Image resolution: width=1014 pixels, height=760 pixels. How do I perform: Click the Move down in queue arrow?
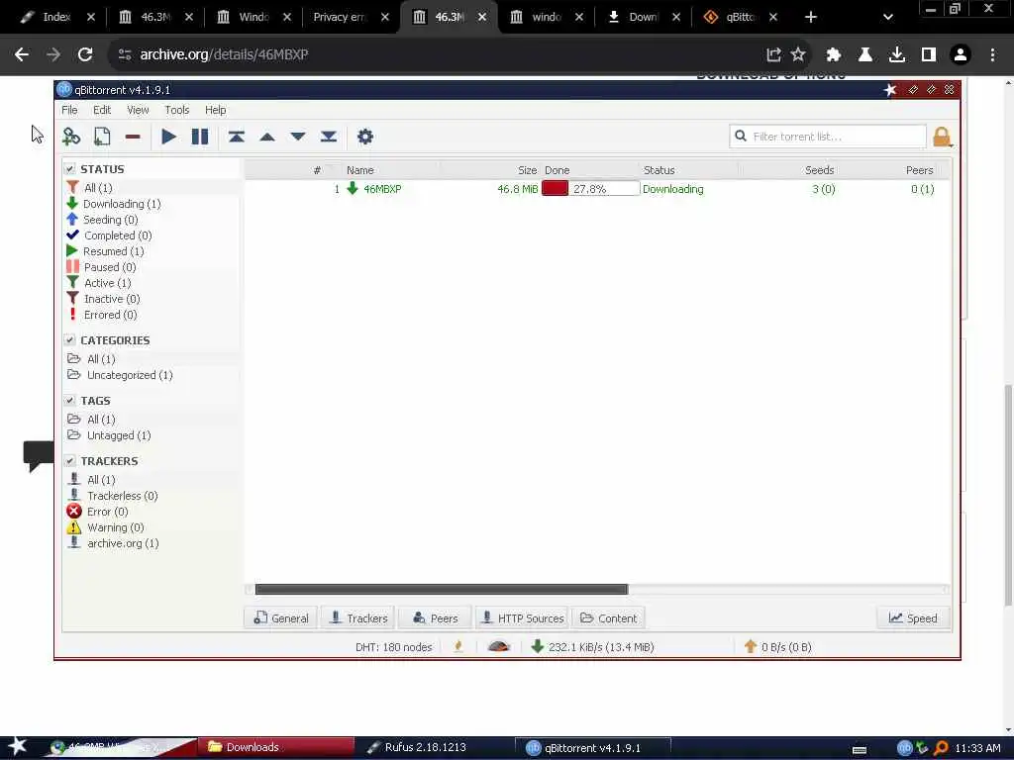pyautogui.click(x=297, y=137)
